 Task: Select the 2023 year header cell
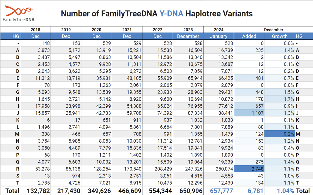[188, 30]
